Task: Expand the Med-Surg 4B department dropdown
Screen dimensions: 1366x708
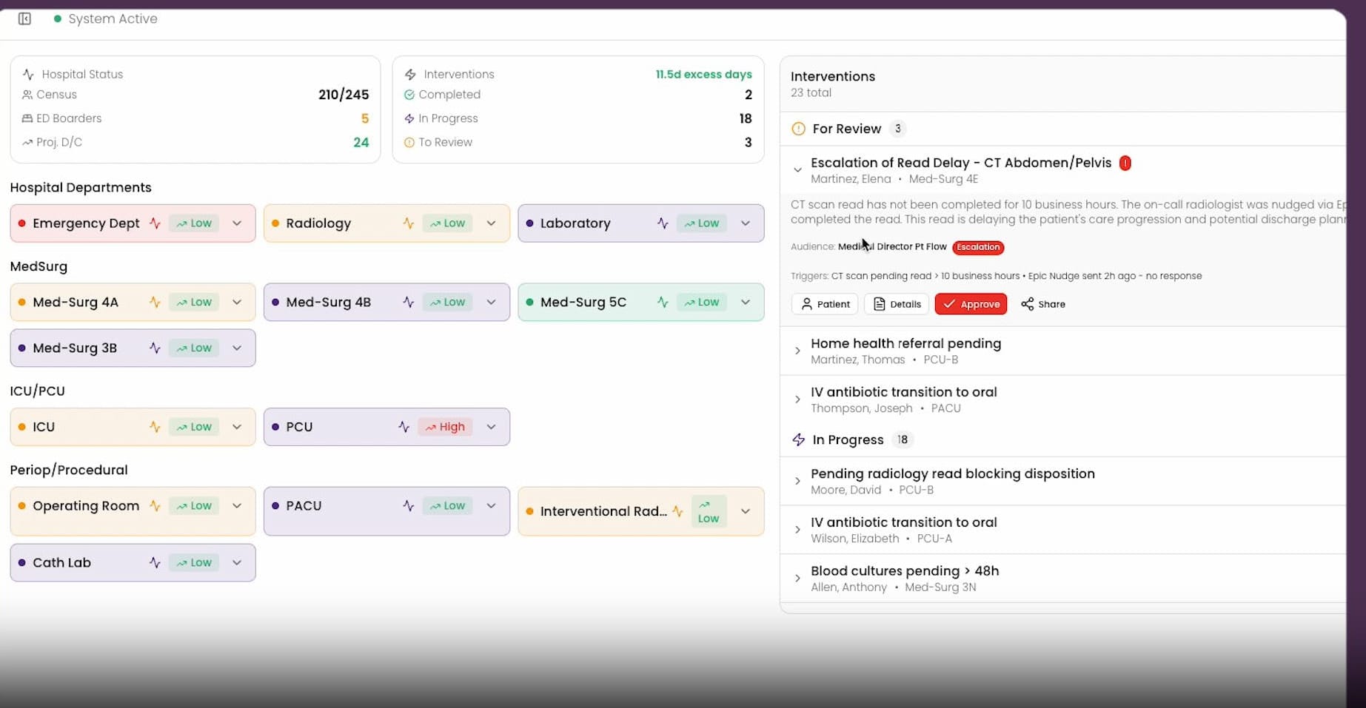Action: [491, 302]
